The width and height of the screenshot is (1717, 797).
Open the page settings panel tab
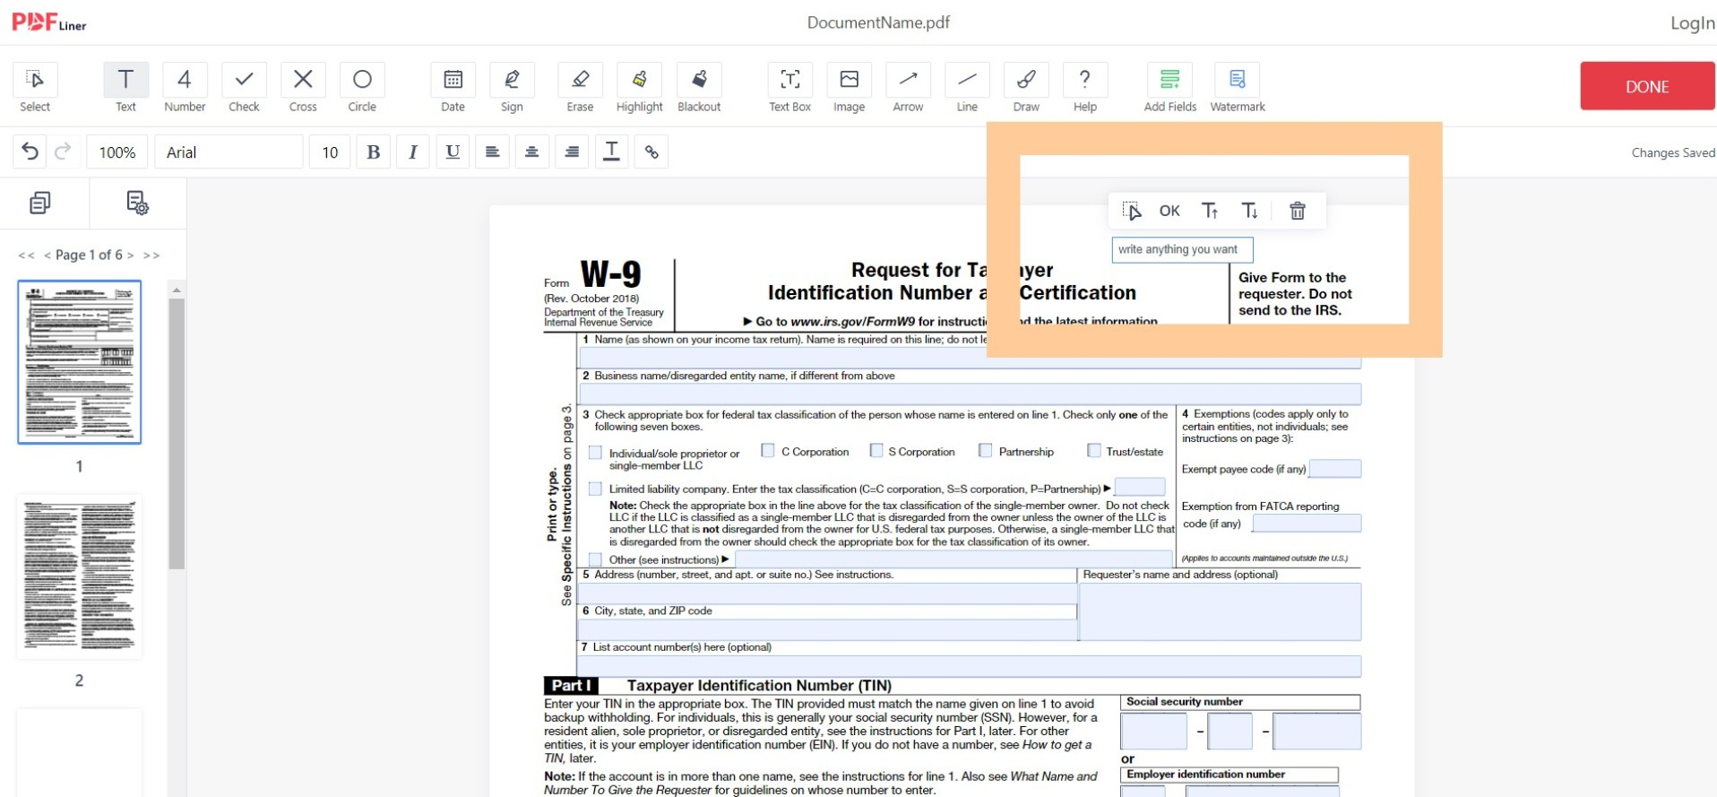(137, 203)
